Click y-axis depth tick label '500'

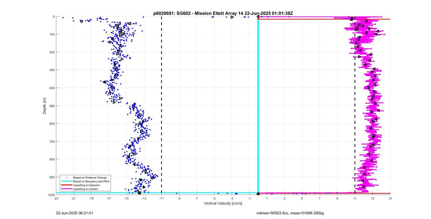pyautogui.click(x=52, y=106)
